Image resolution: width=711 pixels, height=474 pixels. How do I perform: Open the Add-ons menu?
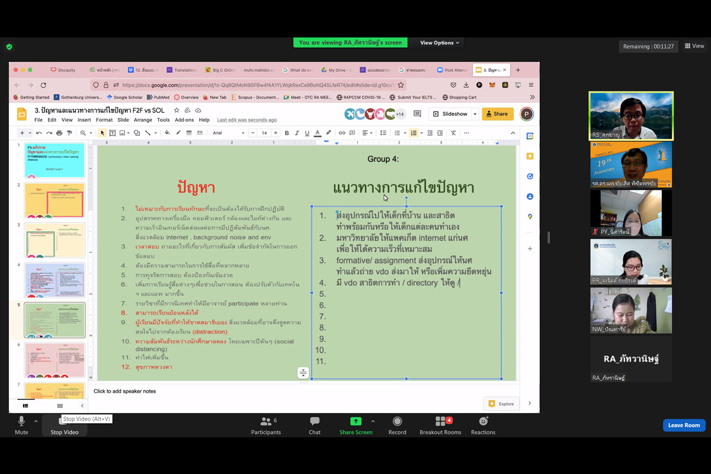(184, 120)
